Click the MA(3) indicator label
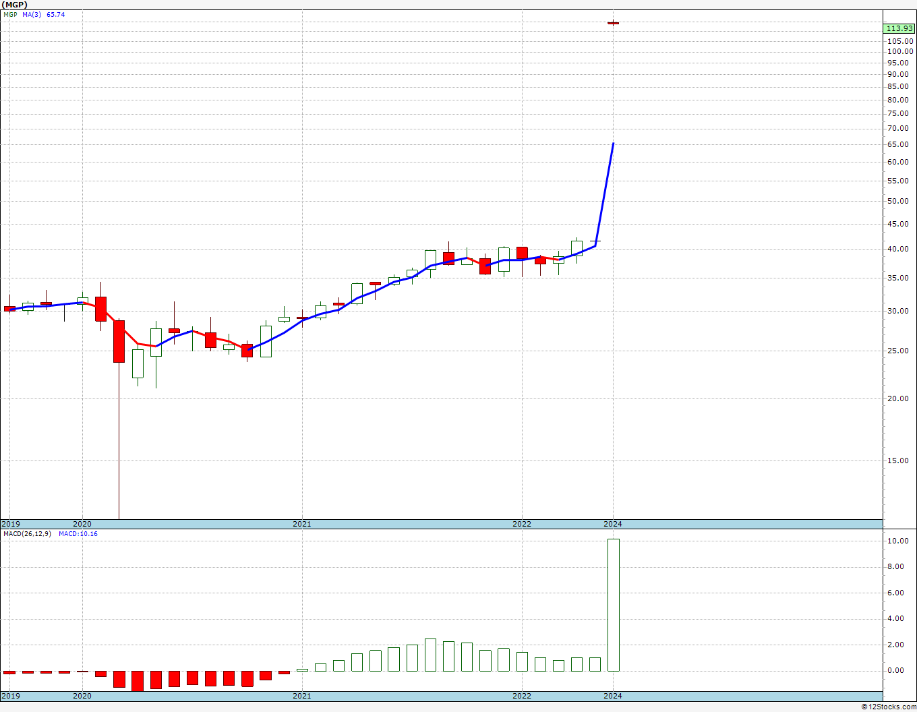Viewport: 917px width, 712px height. 32,14
